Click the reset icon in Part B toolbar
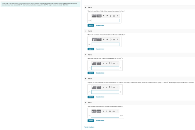195x130 pixels. pyautogui.click(x=110, y=40)
